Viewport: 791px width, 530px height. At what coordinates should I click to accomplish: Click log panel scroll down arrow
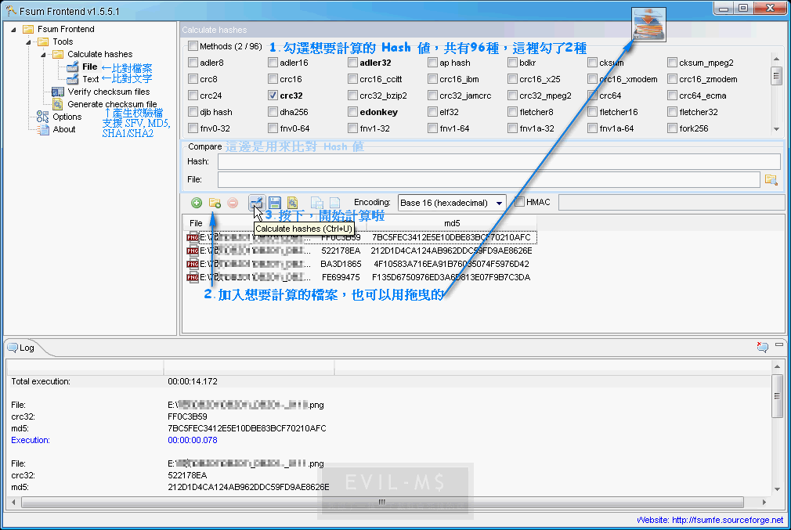[x=777, y=489]
